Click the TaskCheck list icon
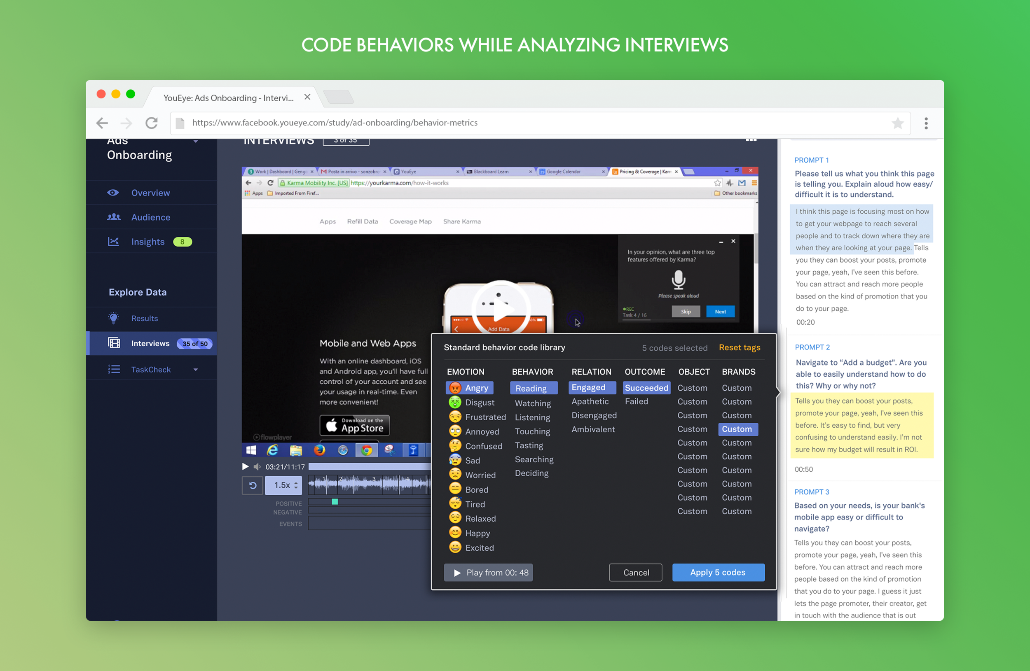This screenshot has height=671, width=1030. (114, 370)
